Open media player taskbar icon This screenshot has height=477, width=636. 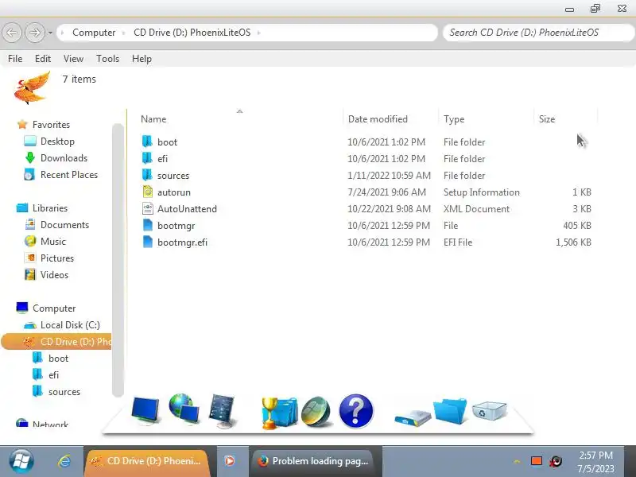click(229, 461)
